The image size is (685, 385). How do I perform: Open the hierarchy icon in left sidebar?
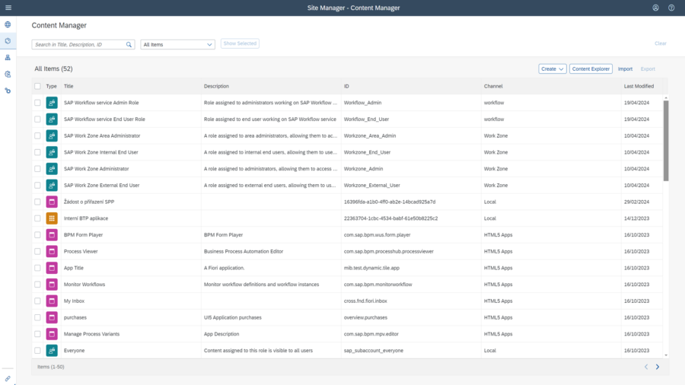coord(8,58)
